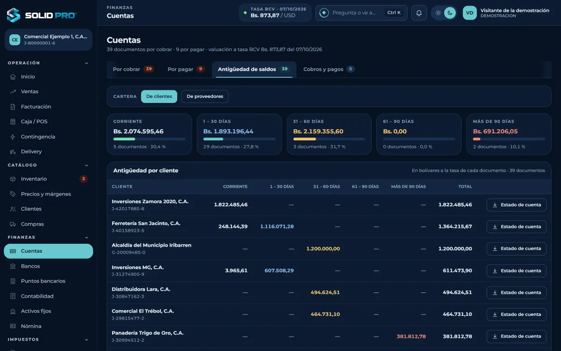The width and height of the screenshot is (561, 351).
Task: Select the Antigüedad de saldos tab
Action: 254,69
